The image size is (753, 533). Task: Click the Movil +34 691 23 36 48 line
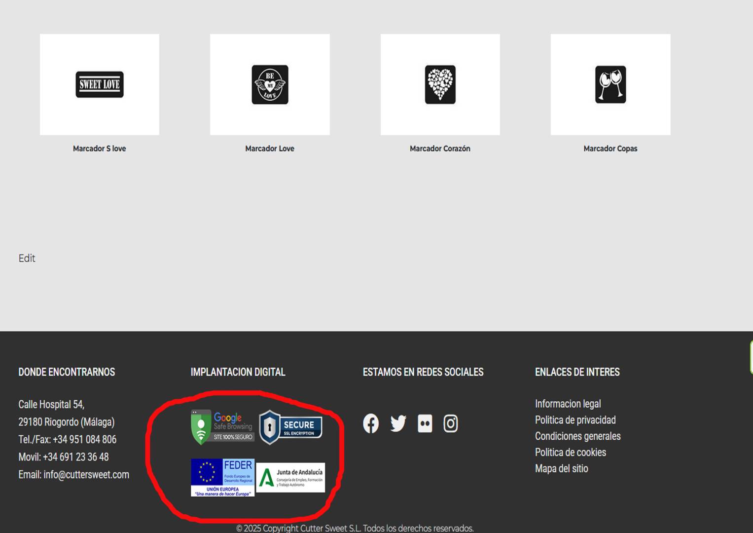pos(64,457)
